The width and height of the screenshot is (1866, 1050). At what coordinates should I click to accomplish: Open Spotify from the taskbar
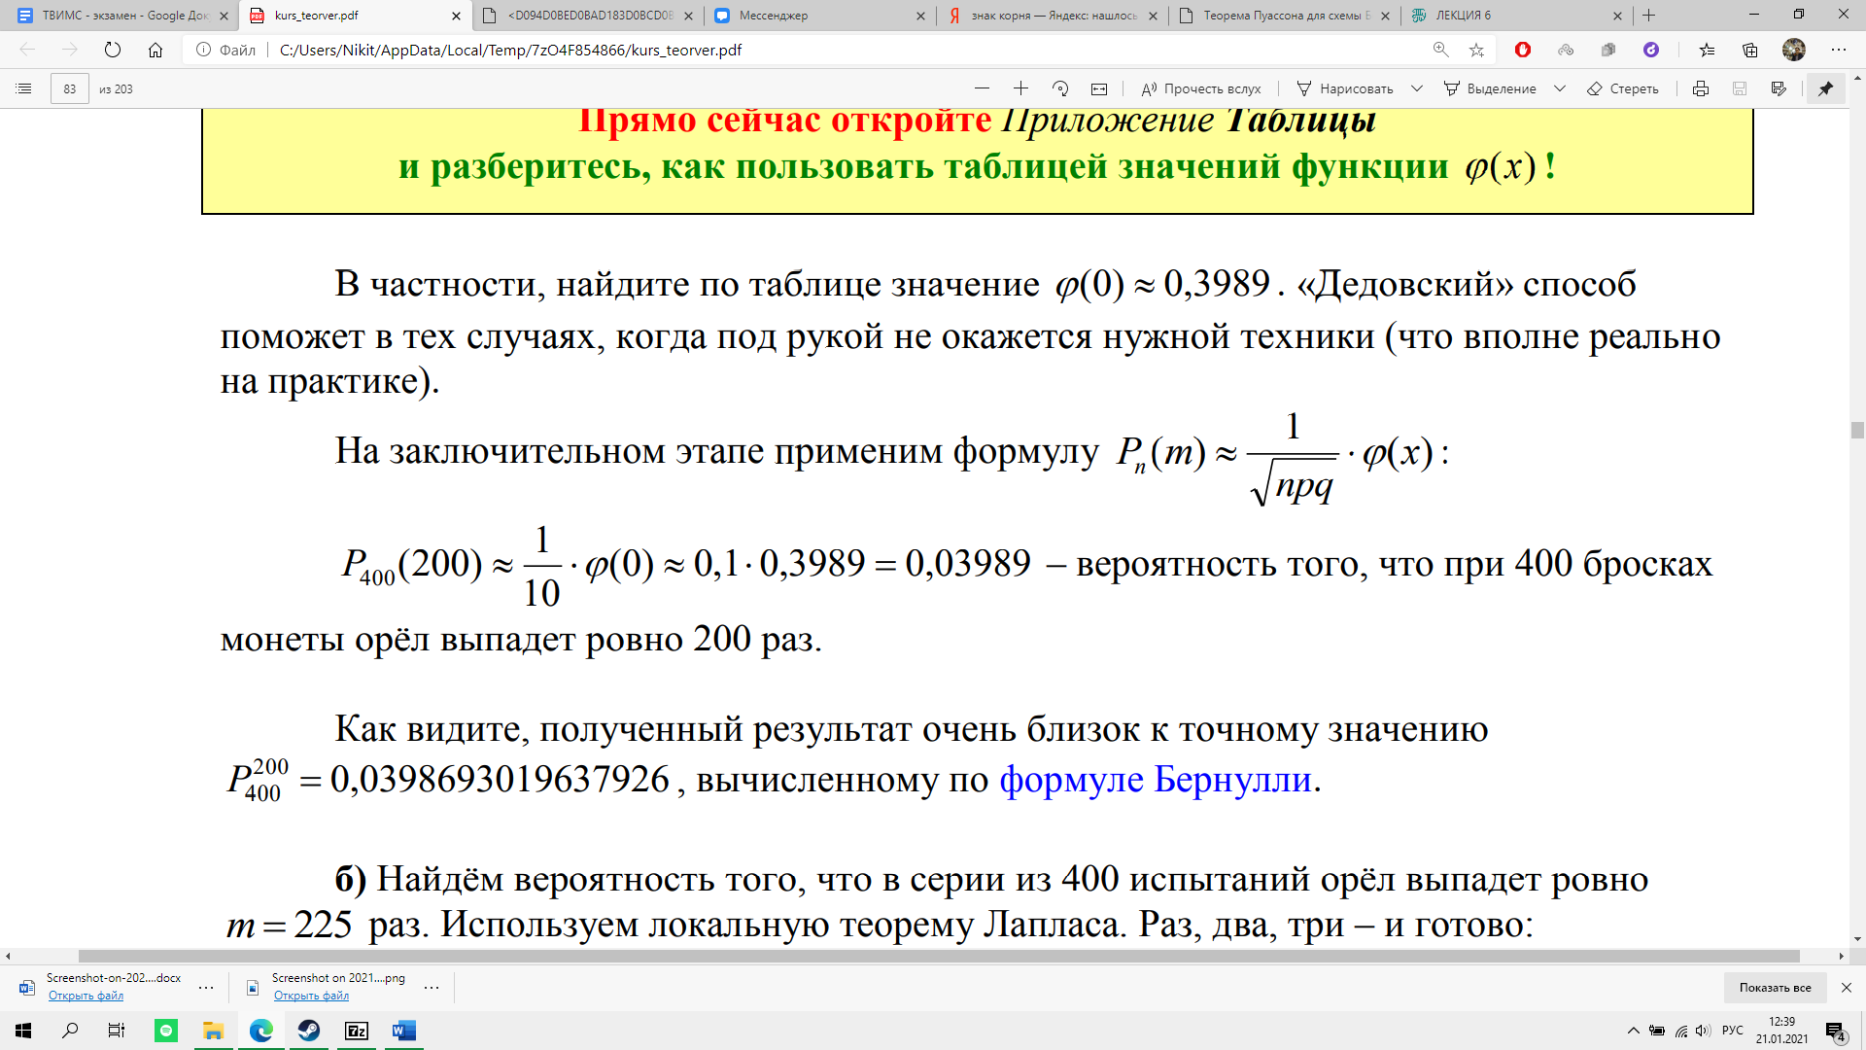[166, 1031]
